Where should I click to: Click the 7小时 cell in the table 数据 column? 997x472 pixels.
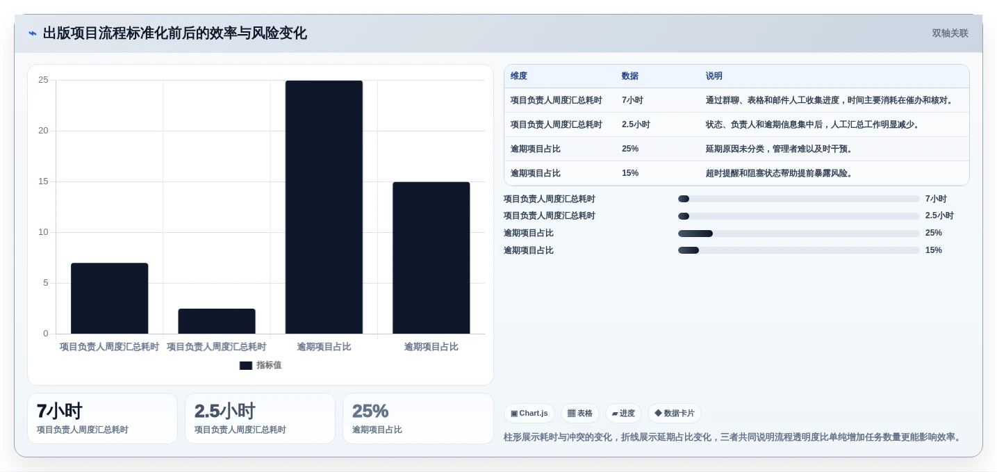pos(632,100)
